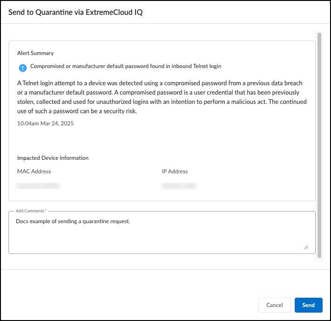331x321 pixels.
Task: Click the blurred MAC address value
Action: pos(39,186)
